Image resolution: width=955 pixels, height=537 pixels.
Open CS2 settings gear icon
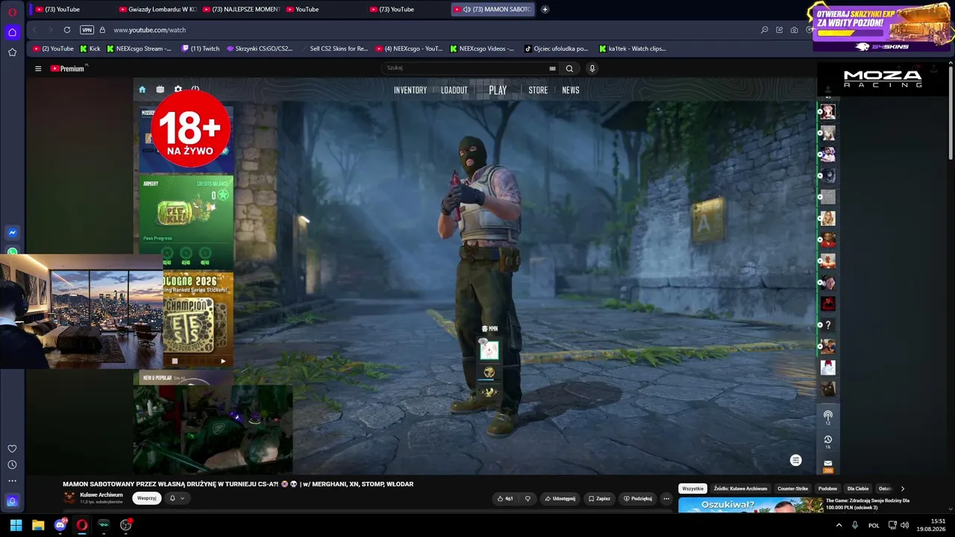(178, 89)
